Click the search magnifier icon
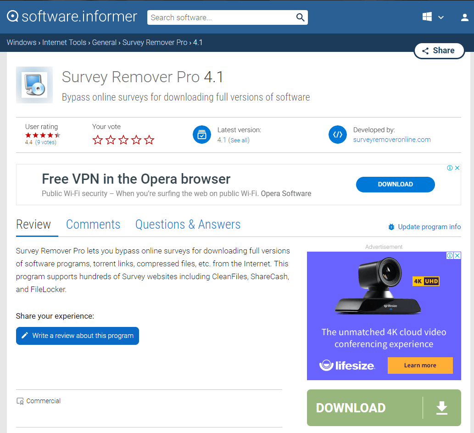This screenshot has height=433, width=474. (300, 17)
